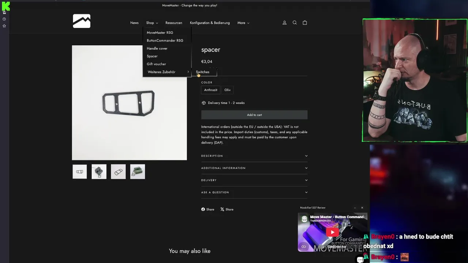The height and width of the screenshot is (263, 468).
Task: Click main spacer product image
Action: point(129,103)
